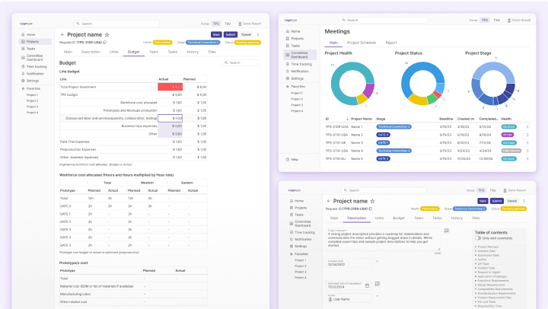Open the Daniel Russell user menu in Meetings window

519,20
